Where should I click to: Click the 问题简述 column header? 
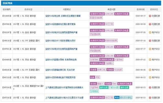[x=67, y=9]
